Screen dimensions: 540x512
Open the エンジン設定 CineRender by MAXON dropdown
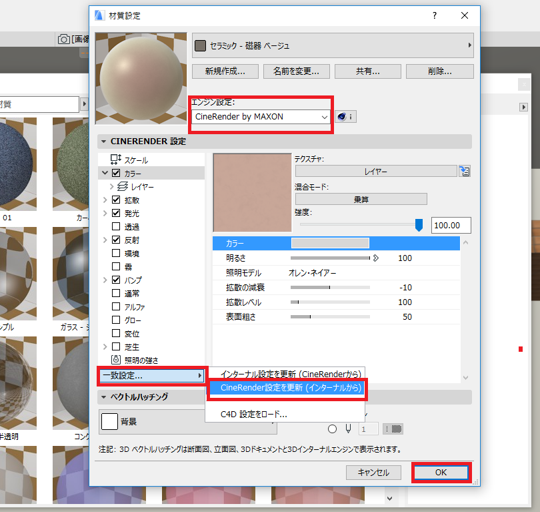click(x=261, y=117)
